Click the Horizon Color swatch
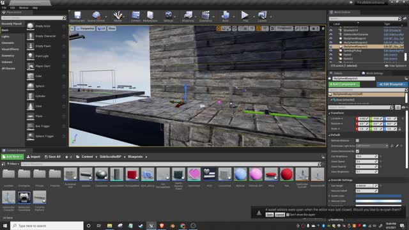The height and width of the screenshot is (230, 409). 378,201
